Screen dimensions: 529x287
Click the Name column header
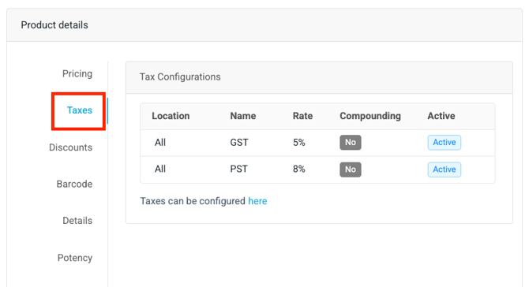click(x=243, y=116)
